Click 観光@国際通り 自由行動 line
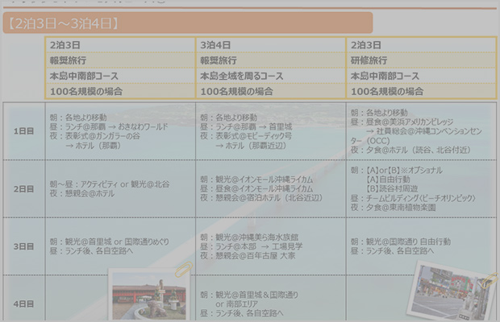The width and height of the screenshot is (500, 322). 401,242
